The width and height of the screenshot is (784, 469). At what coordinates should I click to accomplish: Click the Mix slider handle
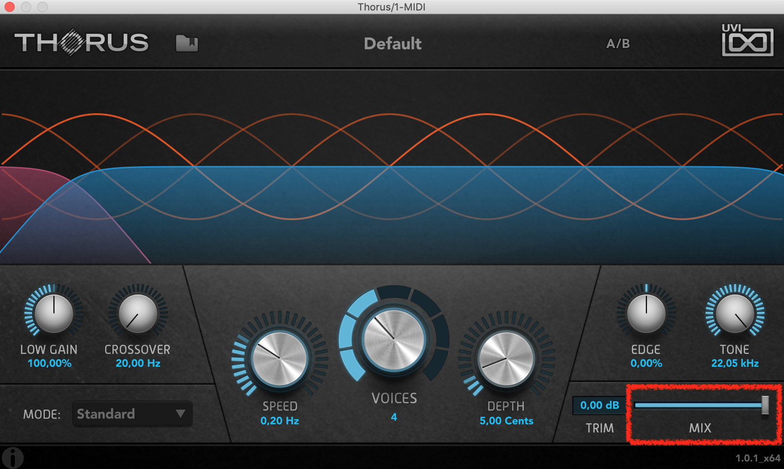(765, 405)
